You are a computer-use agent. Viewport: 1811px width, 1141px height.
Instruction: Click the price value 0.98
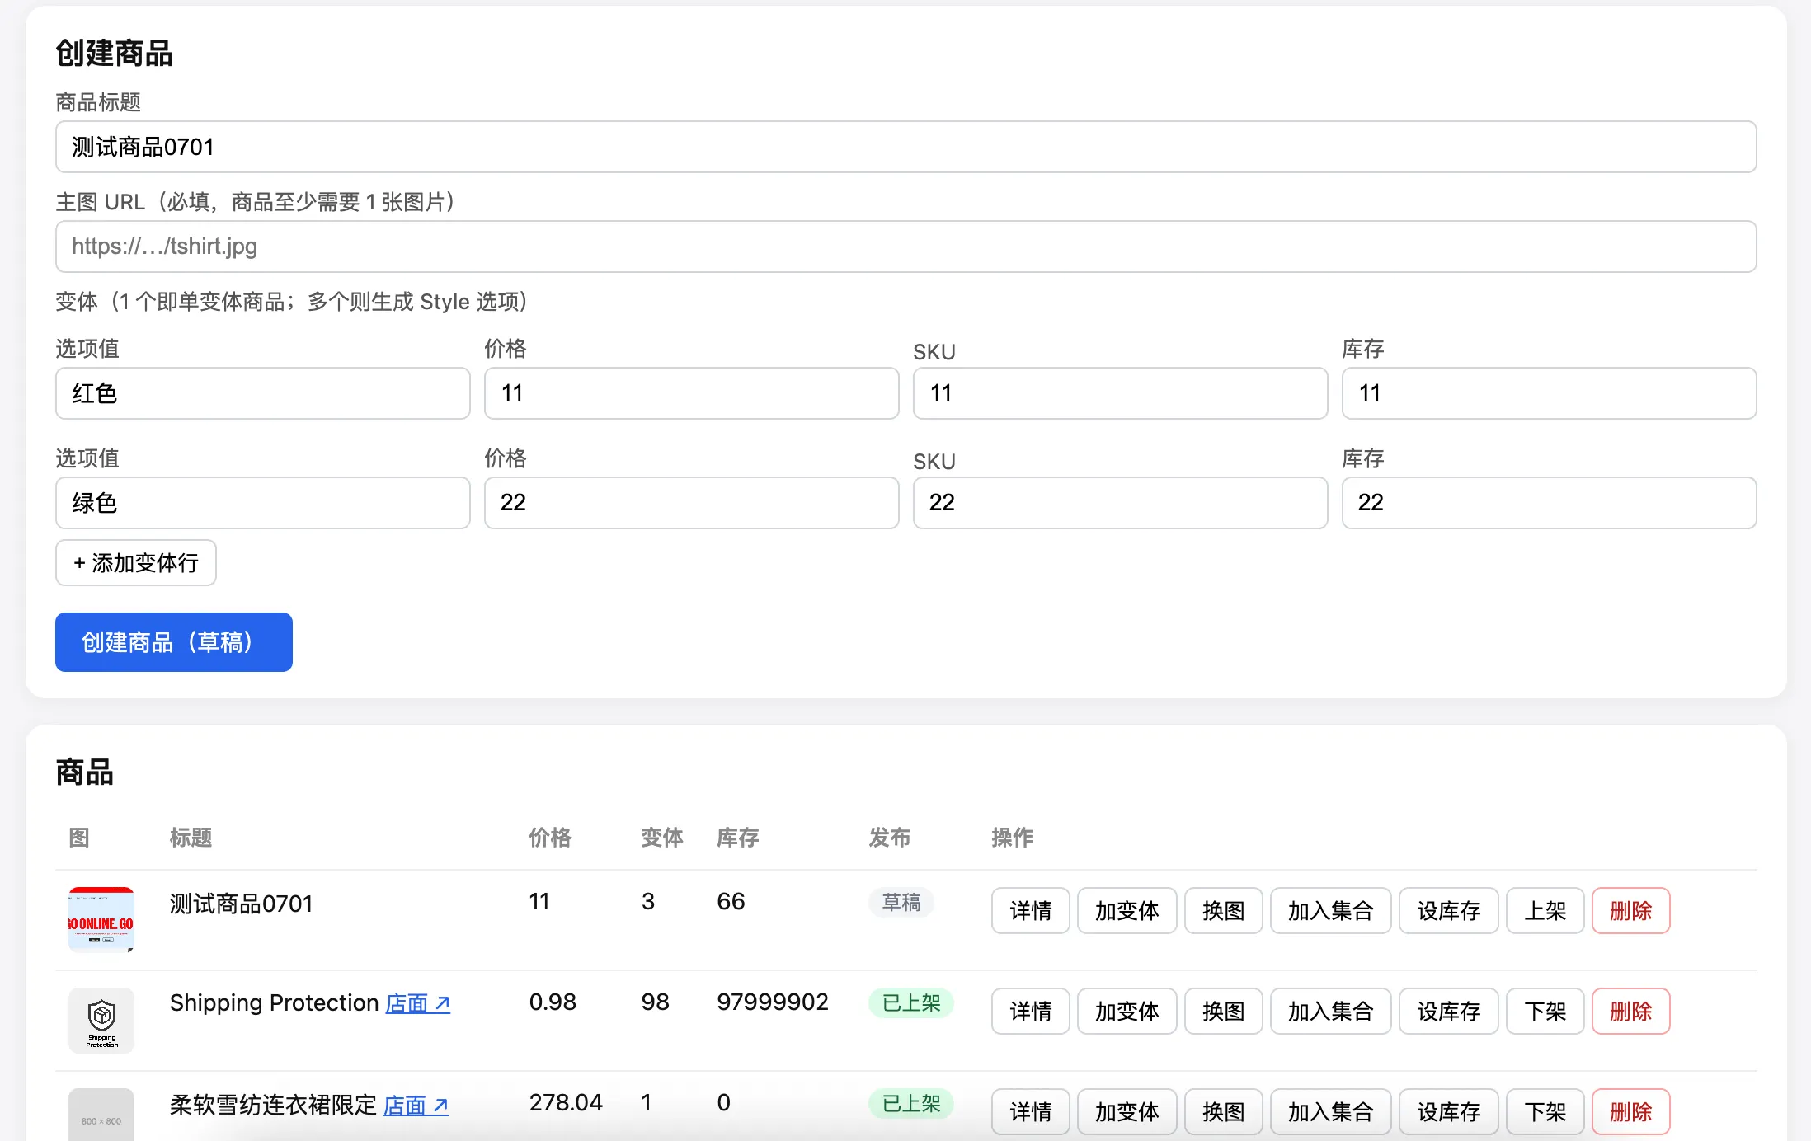[553, 1002]
